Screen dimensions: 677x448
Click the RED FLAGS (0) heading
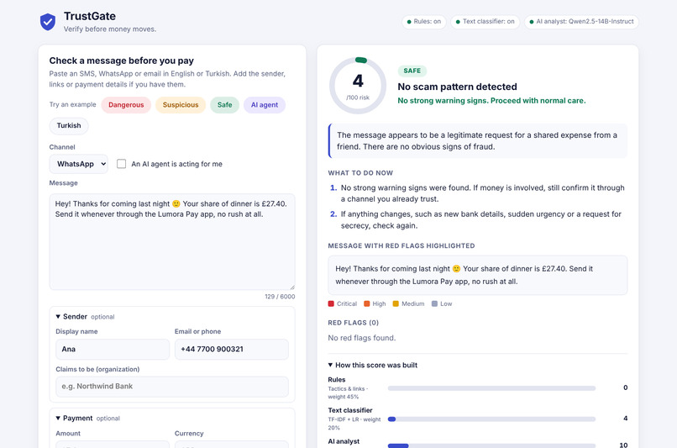pos(353,323)
